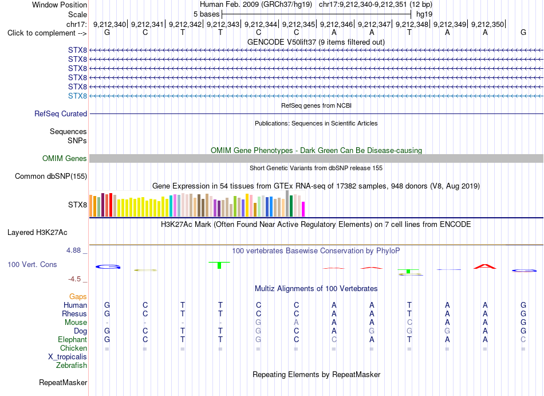The image size is (544, 396).
Task: Open H3K27Ac Mark track title
Action: [316, 225]
